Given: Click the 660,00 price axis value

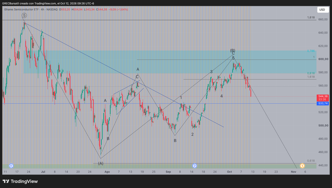Looking at the screenshot, I should tap(323, 19).
